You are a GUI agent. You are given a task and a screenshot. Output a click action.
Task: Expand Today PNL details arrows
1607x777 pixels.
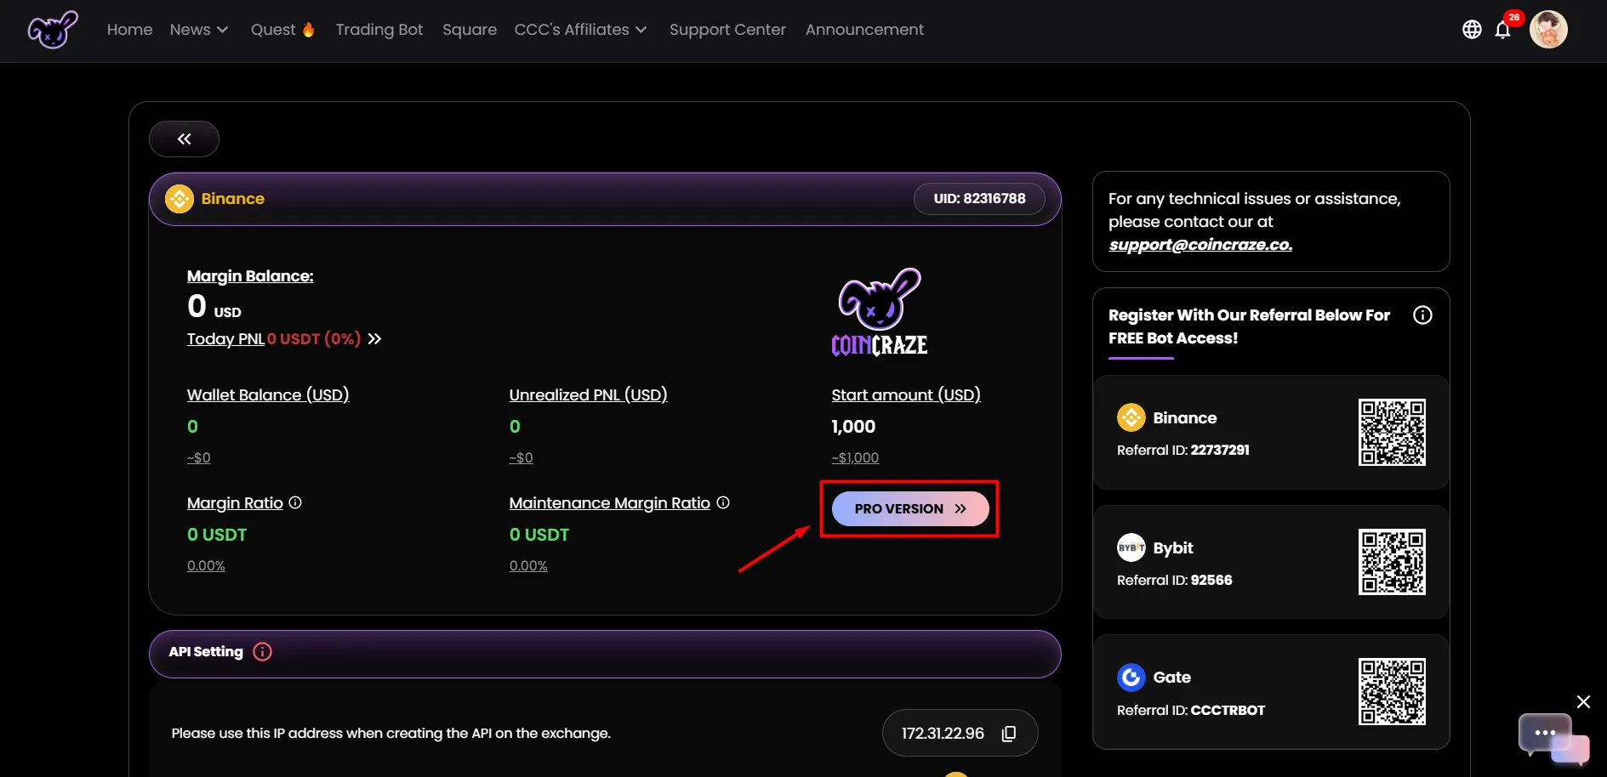pyautogui.click(x=374, y=339)
